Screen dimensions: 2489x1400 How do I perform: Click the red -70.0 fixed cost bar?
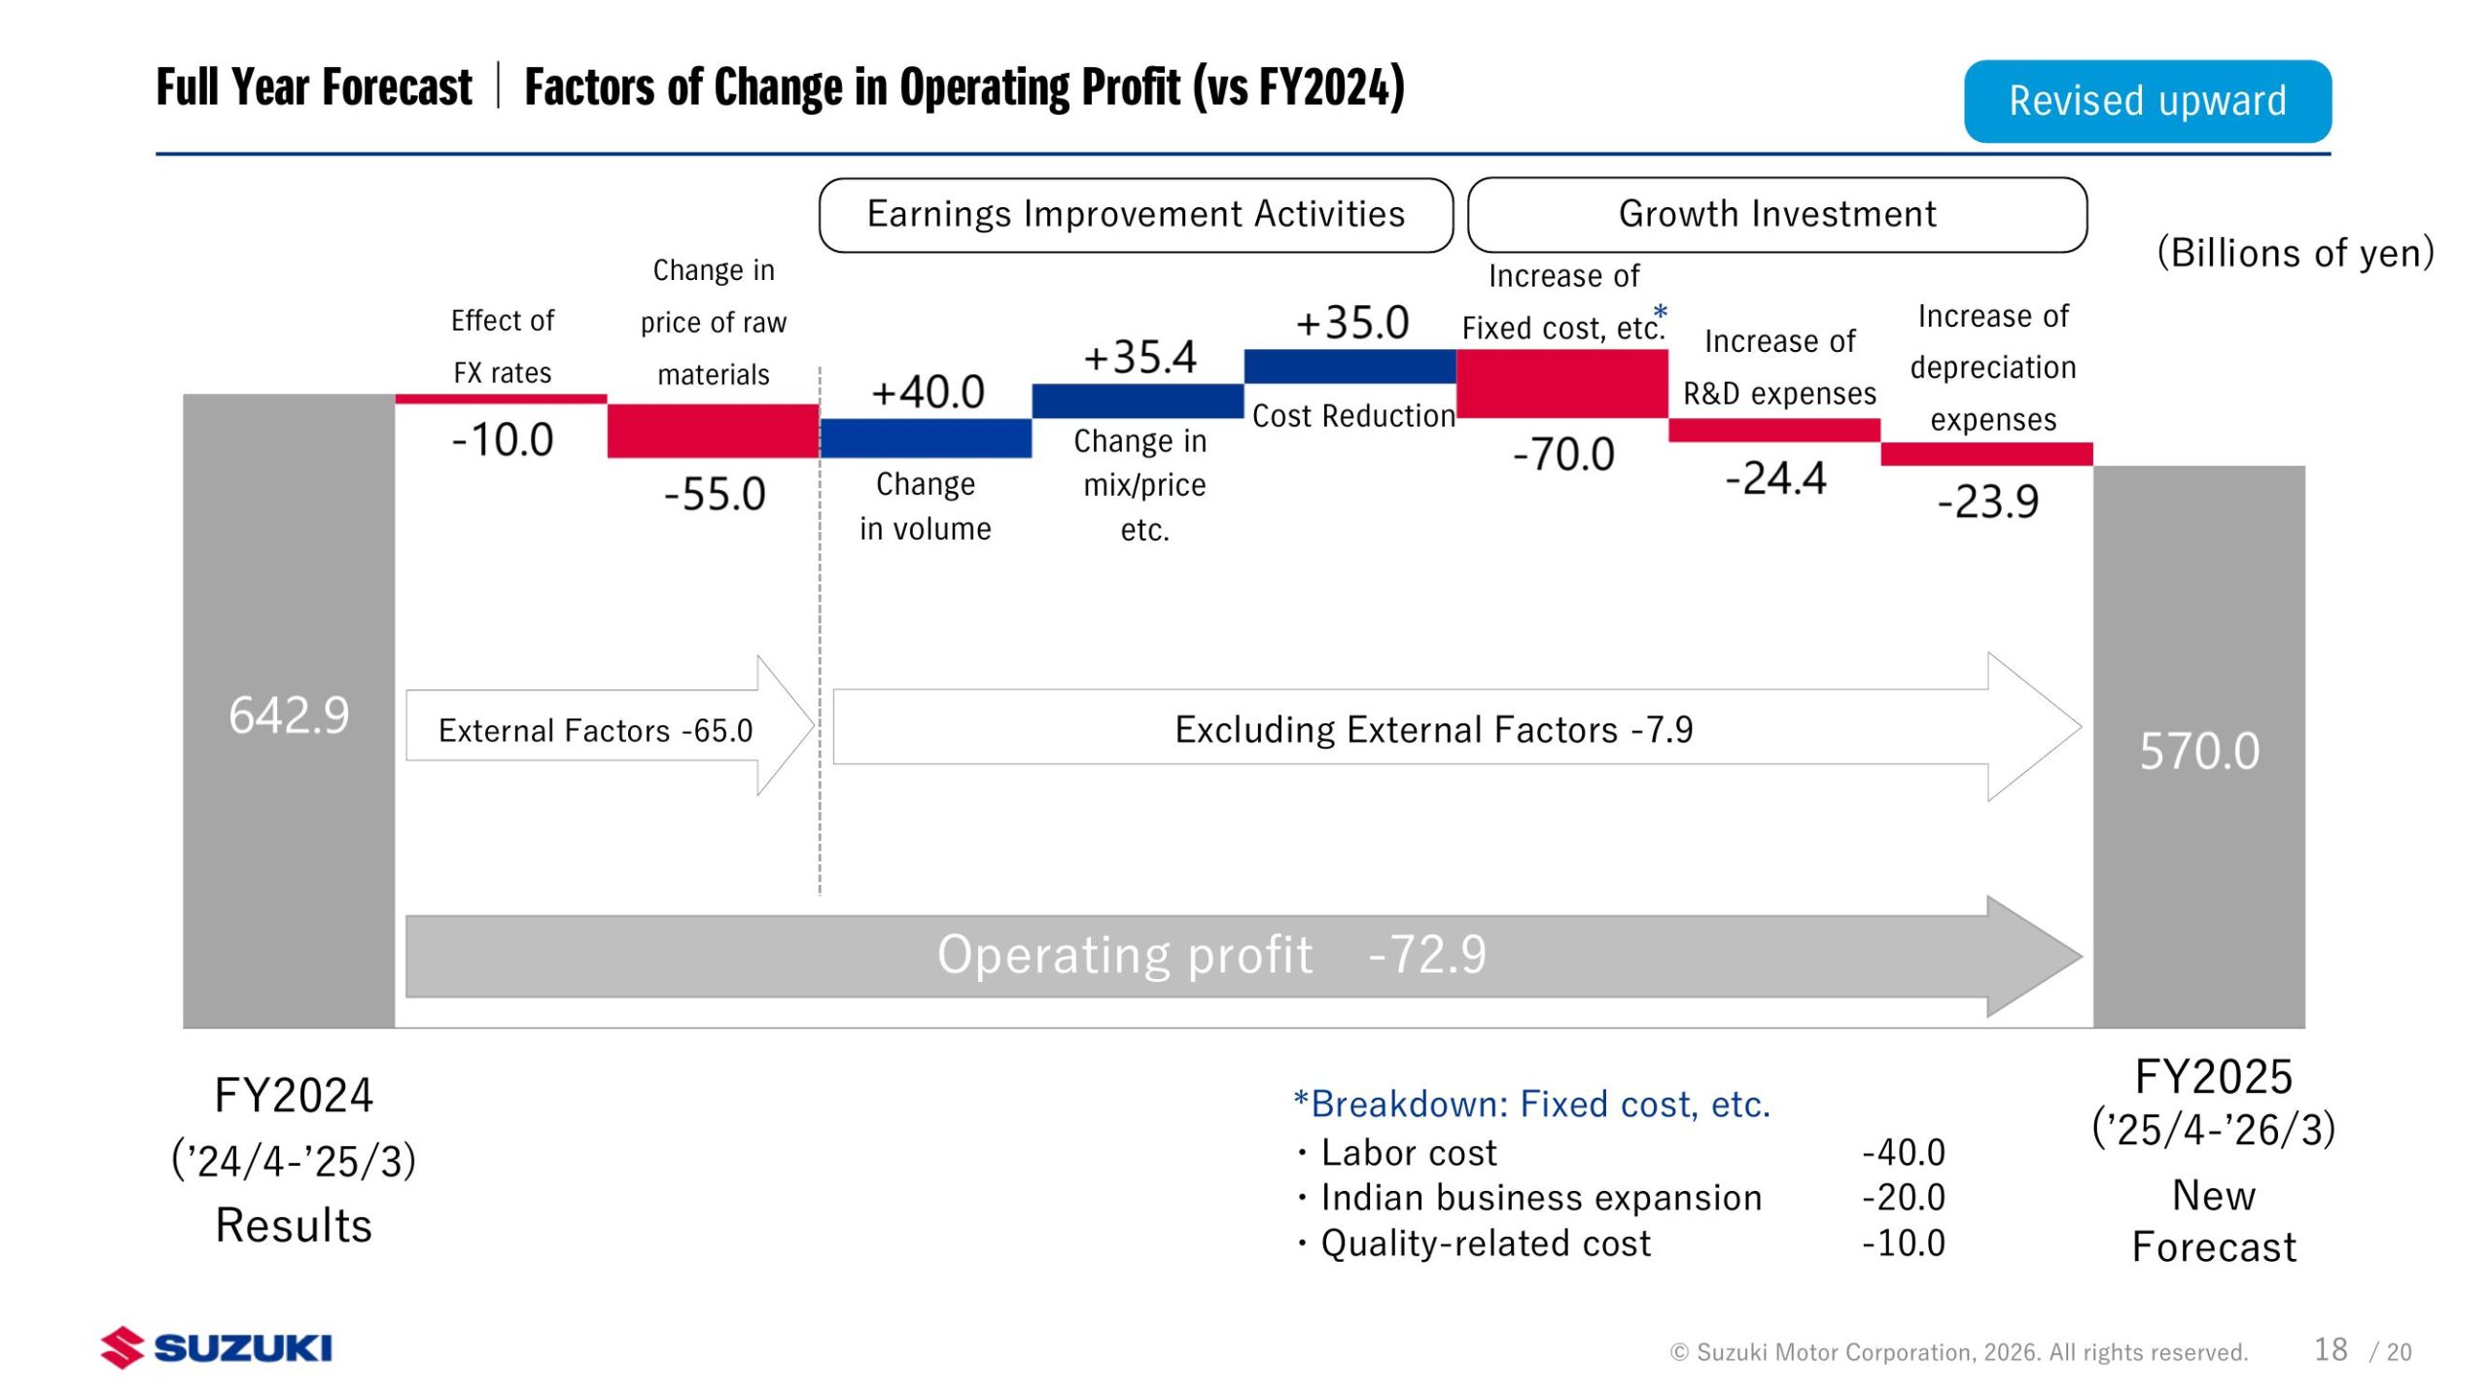[1561, 384]
